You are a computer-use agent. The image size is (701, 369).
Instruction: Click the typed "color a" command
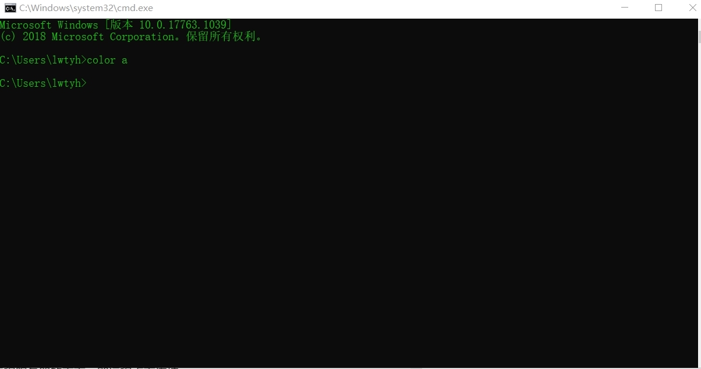point(107,60)
